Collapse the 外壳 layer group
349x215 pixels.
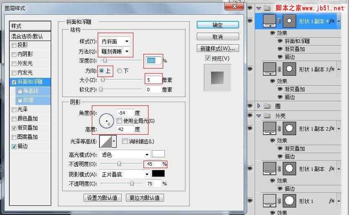click(259, 115)
